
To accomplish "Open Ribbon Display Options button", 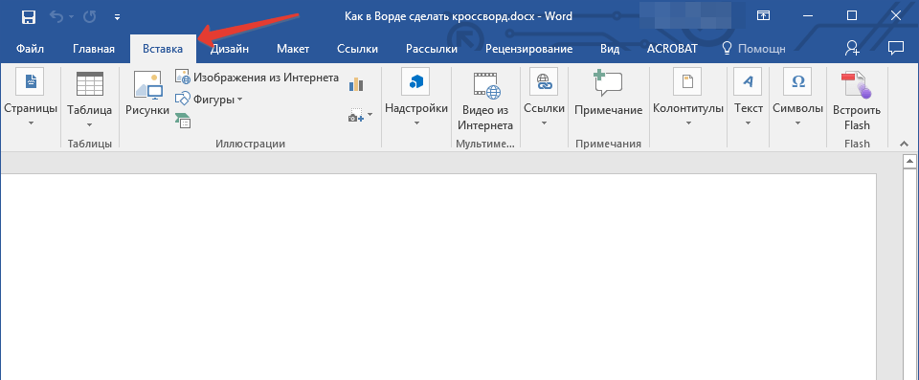I will tap(763, 16).
